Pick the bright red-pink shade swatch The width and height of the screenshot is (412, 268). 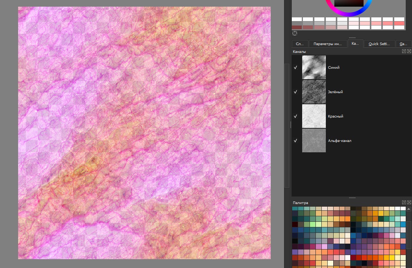(399, 23)
